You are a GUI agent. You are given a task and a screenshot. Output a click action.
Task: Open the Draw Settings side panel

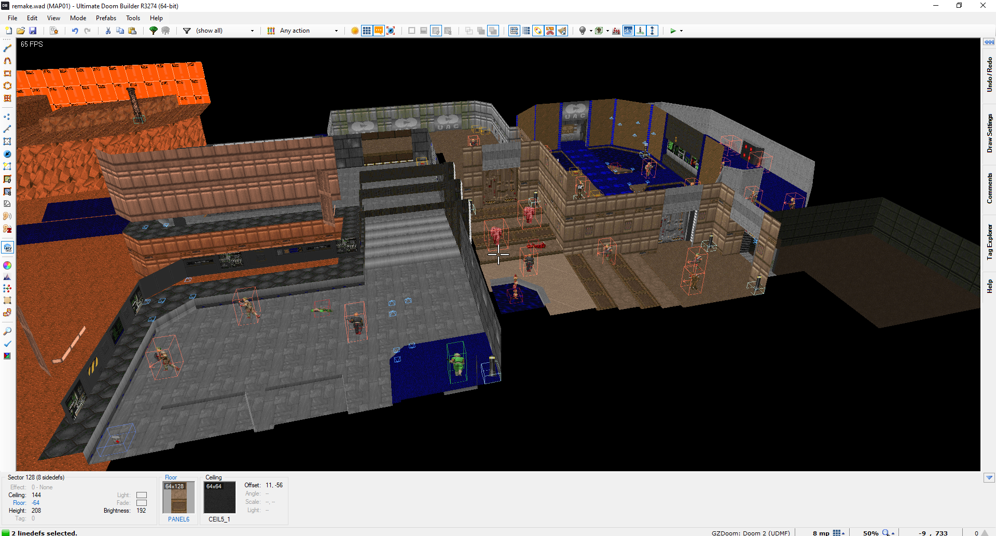989,133
